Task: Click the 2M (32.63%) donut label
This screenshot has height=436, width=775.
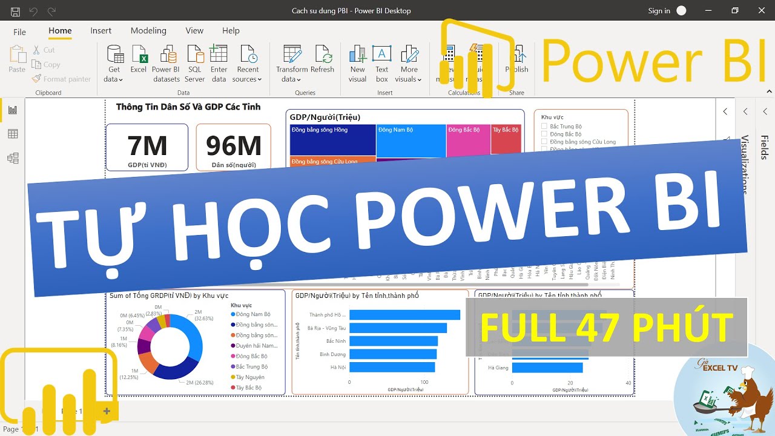Action: [x=203, y=315]
